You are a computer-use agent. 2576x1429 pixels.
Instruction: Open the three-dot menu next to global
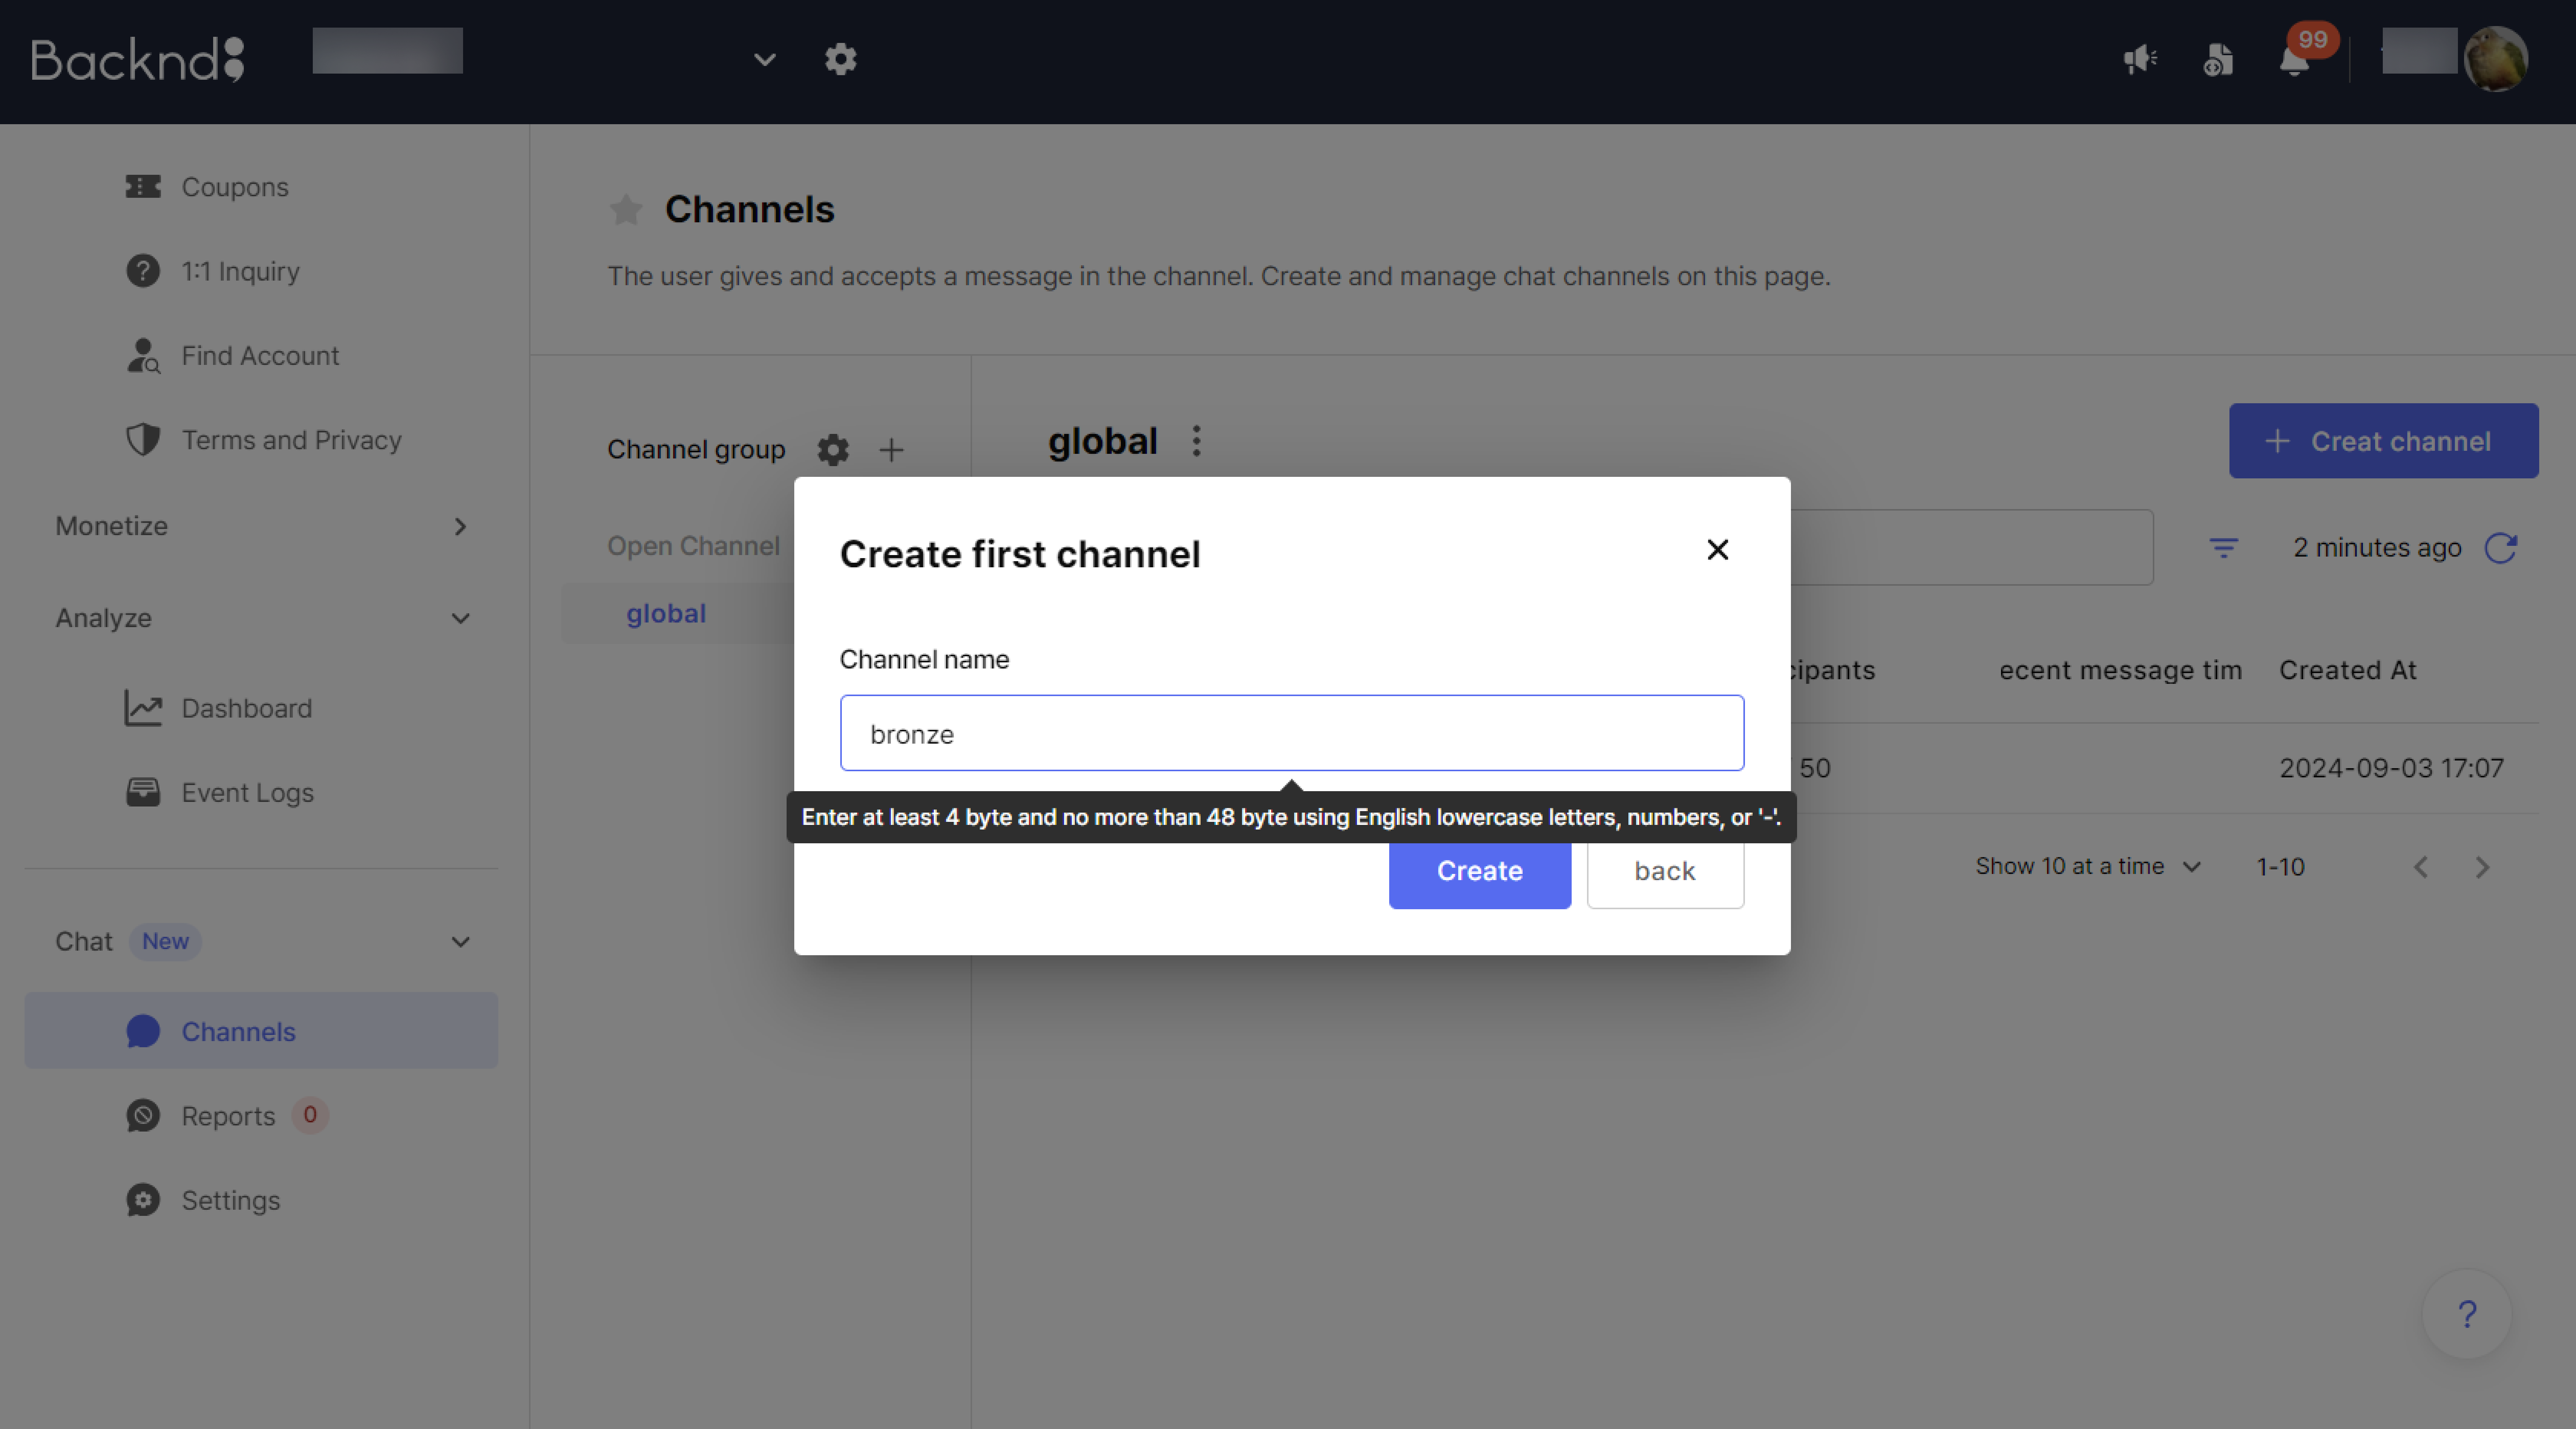[x=1196, y=441]
